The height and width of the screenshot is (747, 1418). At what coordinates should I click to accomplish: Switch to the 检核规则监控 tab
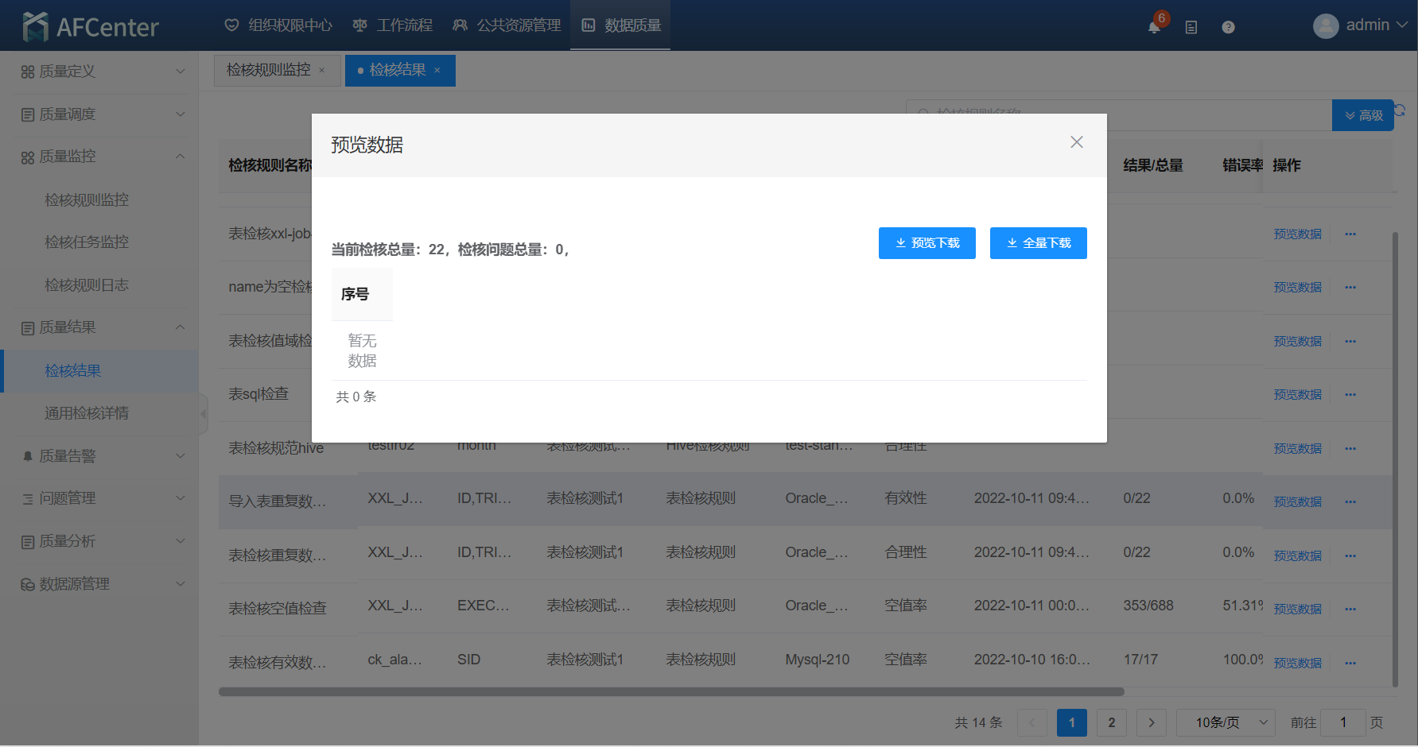(x=269, y=71)
